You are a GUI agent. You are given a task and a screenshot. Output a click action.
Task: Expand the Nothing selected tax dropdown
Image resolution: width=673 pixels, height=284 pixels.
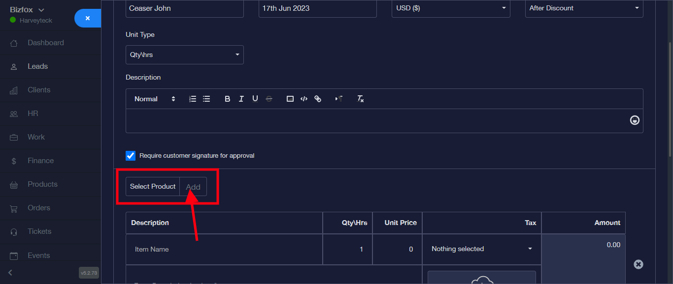pyautogui.click(x=481, y=249)
